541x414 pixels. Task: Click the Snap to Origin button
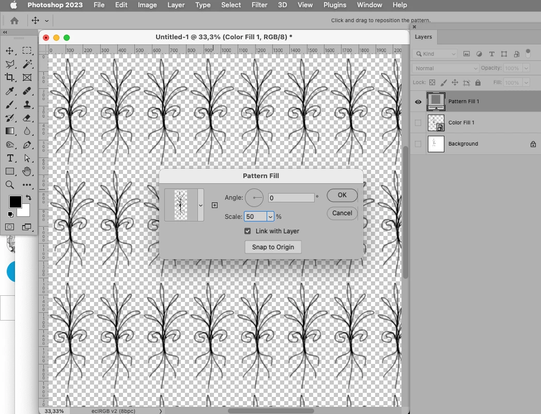tap(273, 247)
